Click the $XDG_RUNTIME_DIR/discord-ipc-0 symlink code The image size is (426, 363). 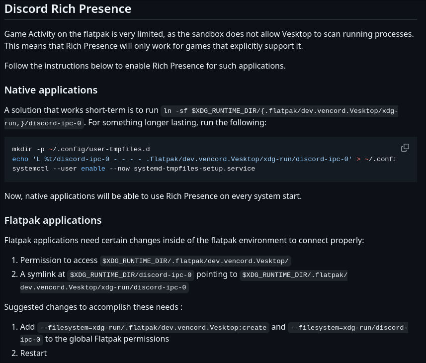tap(131, 275)
